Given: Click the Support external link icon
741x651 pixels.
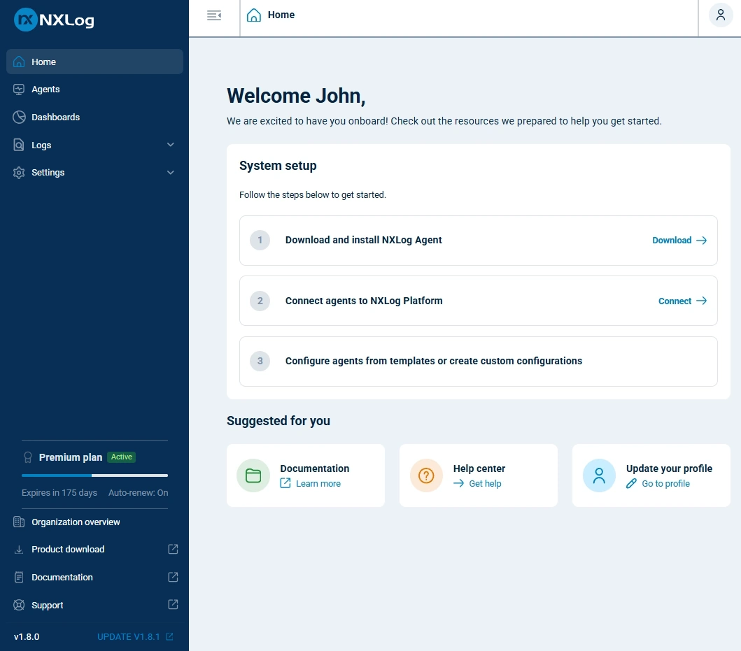Looking at the screenshot, I should tap(172, 604).
